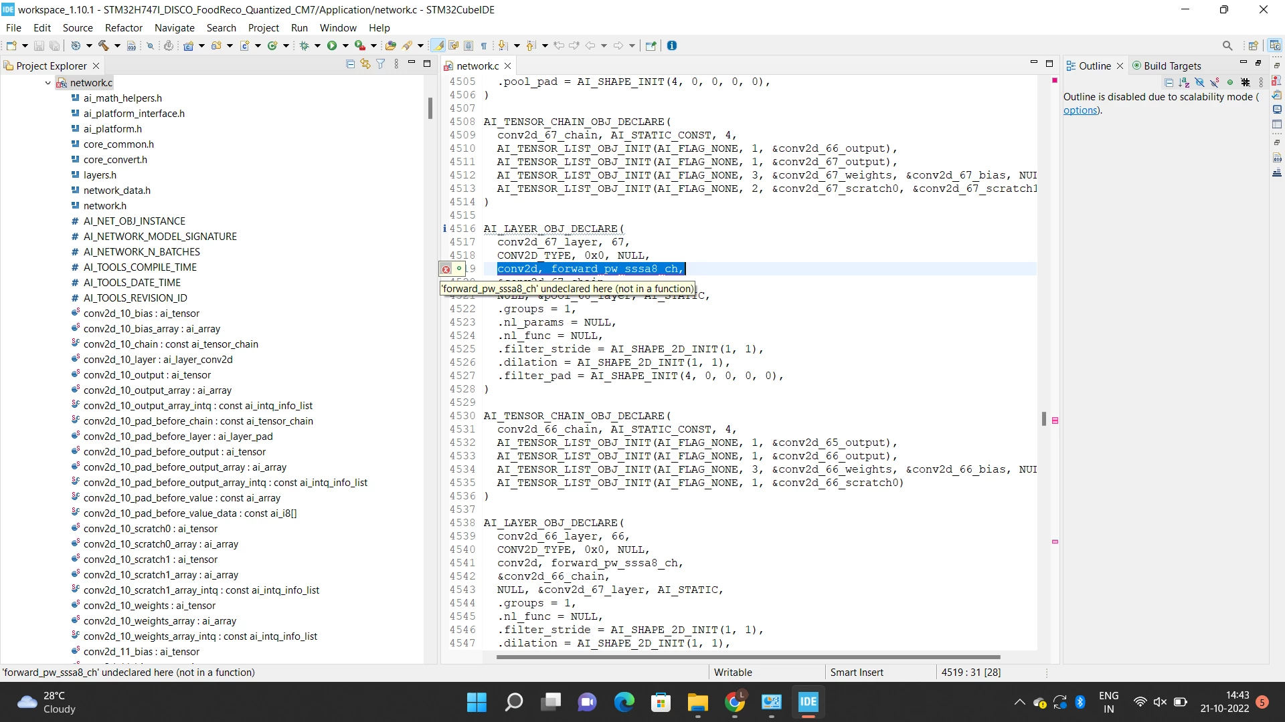This screenshot has height=722, width=1285.
Task: Close the Outline view tab
Action: point(1120,66)
